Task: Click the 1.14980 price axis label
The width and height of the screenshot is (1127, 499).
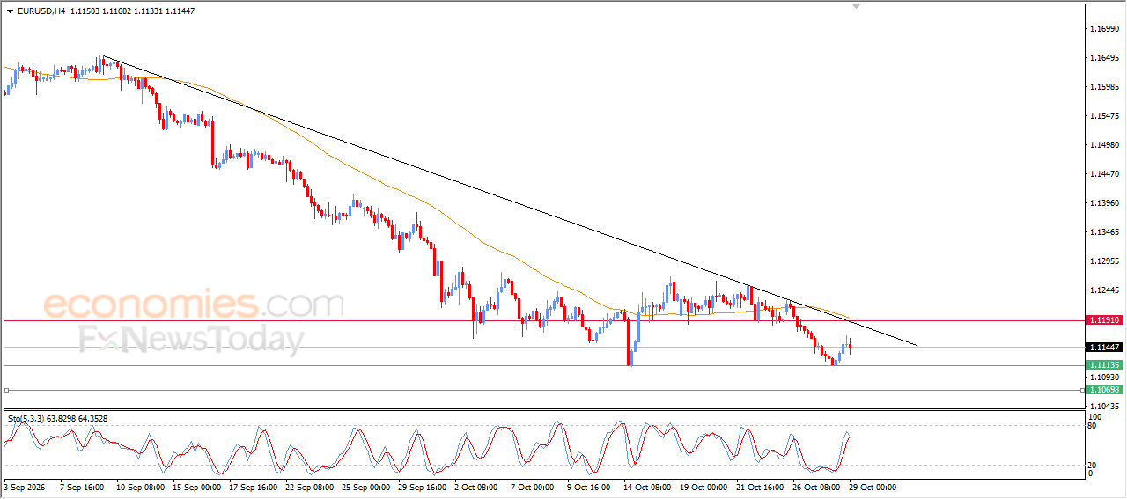Action: coord(1103,145)
